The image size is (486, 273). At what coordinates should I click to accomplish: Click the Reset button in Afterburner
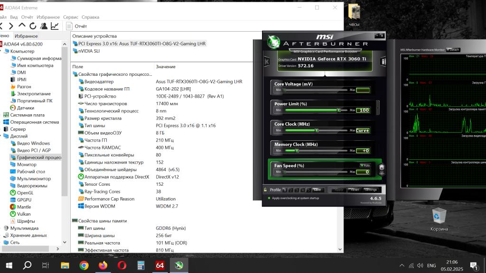tap(355, 190)
